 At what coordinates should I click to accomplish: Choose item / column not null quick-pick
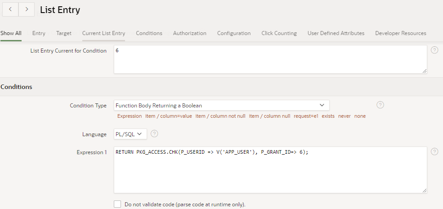click(220, 116)
